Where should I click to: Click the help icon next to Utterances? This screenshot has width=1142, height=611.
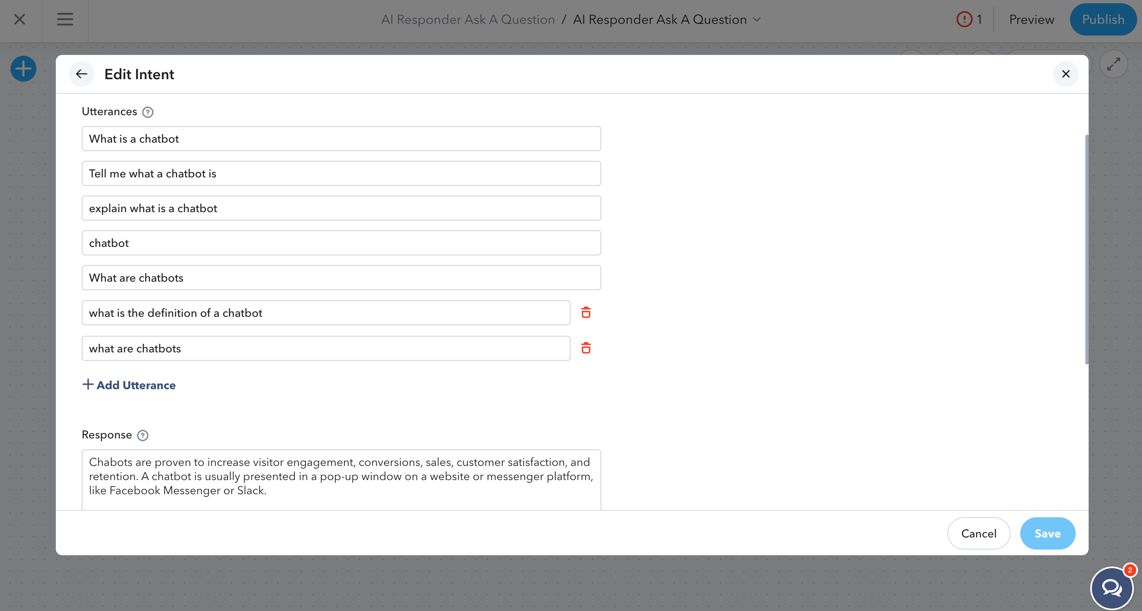pyautogui.click(x=148, y=112)
